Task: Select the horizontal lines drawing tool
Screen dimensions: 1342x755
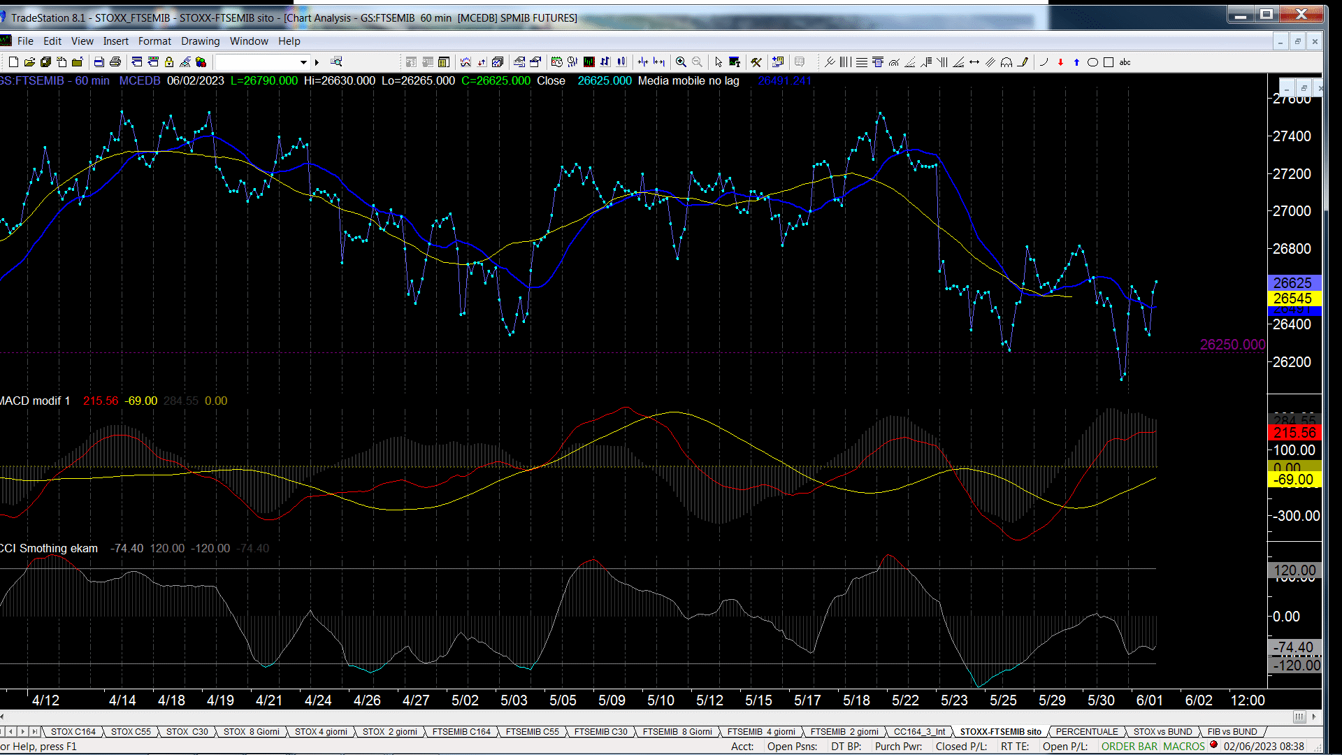Action: click(862, 62)
